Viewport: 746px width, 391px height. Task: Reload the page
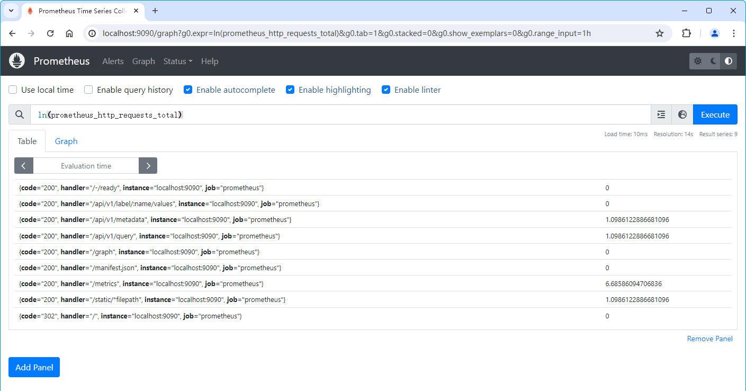pos(50,33)
